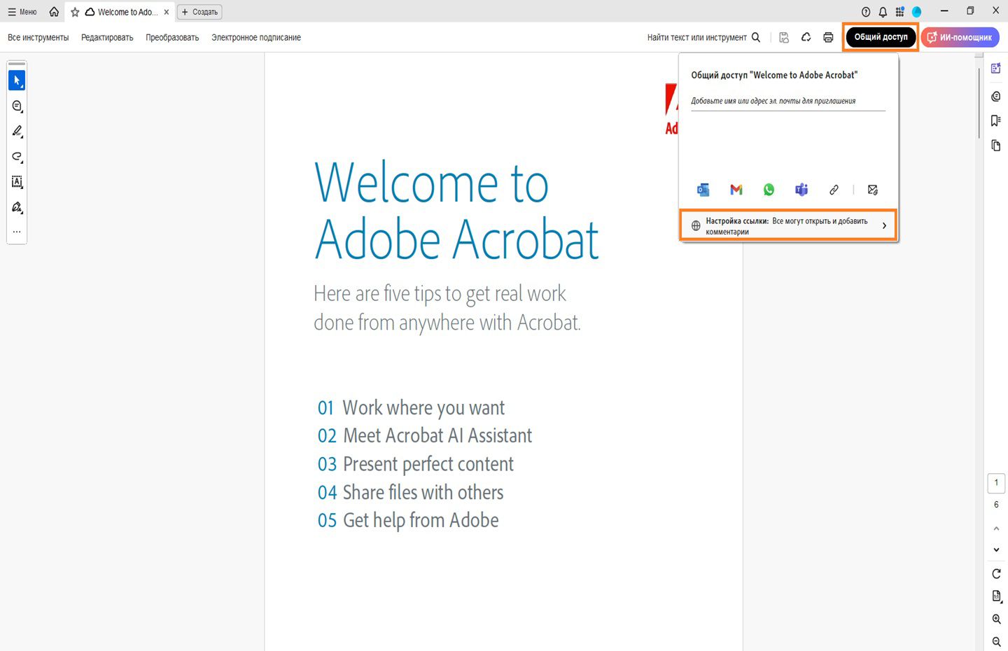Click the send as email attachment icon
This screenshot has height=651, width=1008.
873,190
